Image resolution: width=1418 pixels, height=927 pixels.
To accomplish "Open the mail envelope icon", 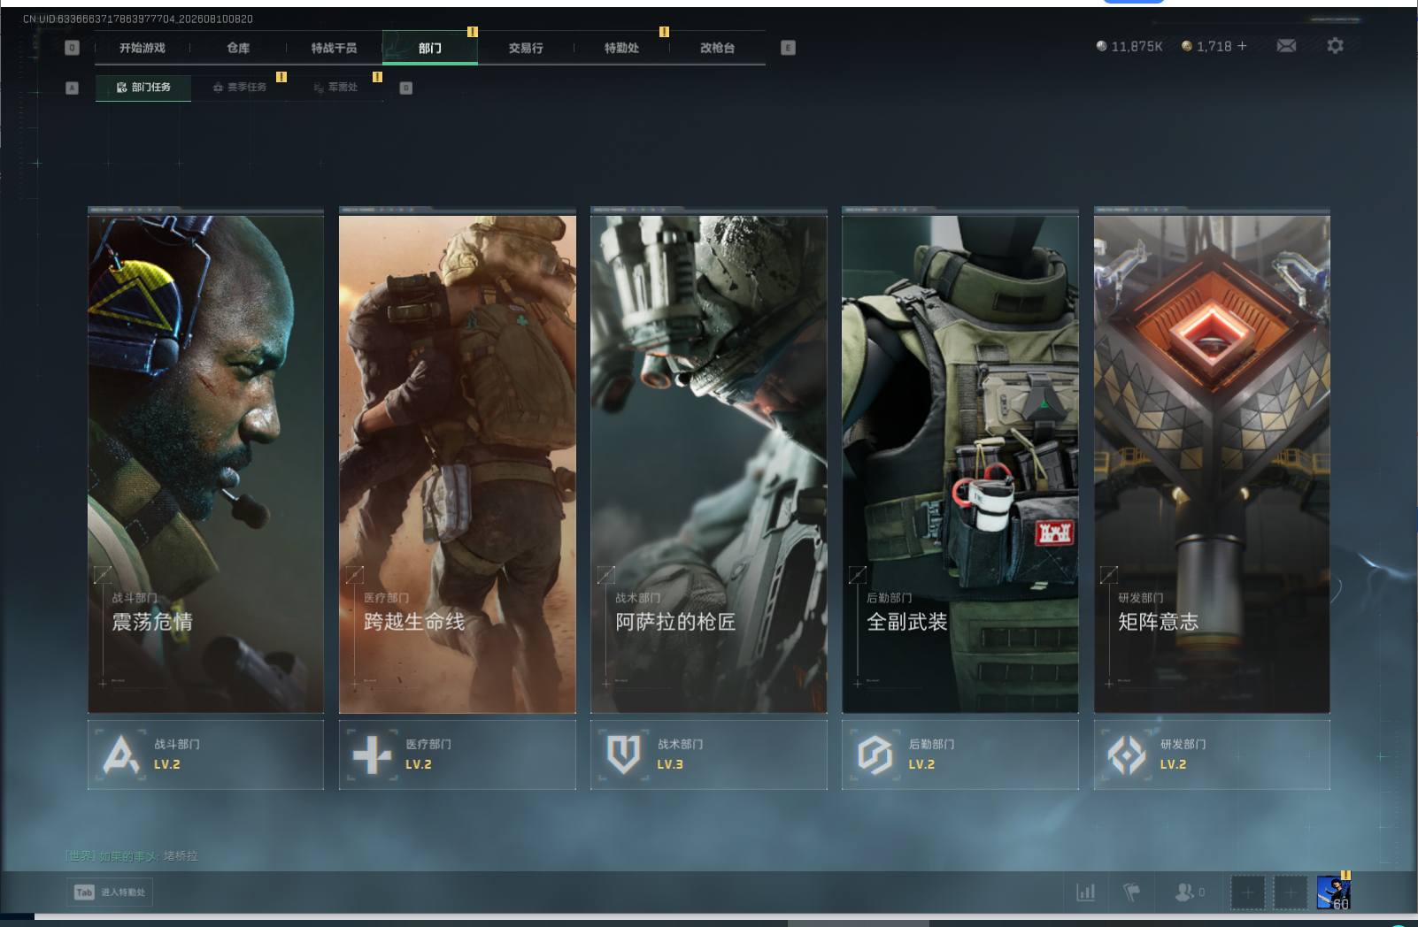I will [1286, 46].
